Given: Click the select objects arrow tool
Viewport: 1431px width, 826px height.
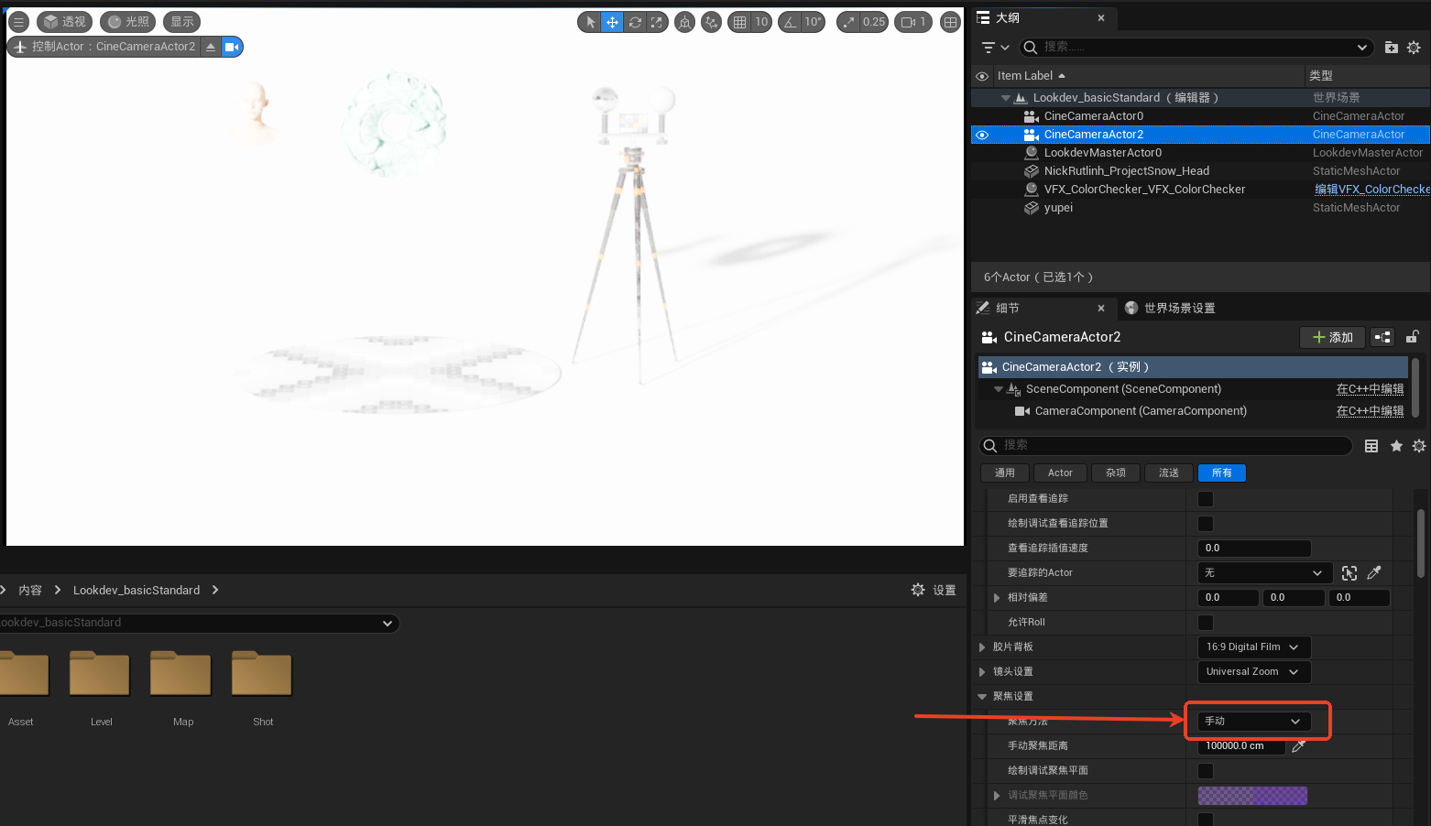Looking at the screenshot, I should [x=590, y=22].
